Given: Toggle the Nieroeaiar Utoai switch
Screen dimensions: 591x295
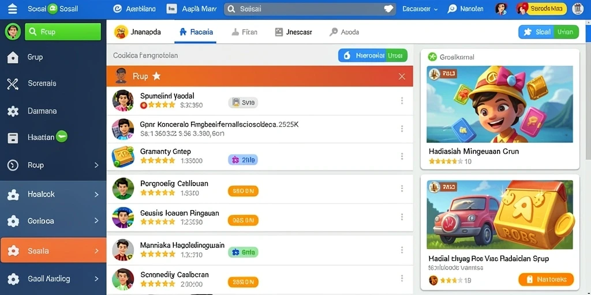Looking at the screenshot, I should 372,56.
